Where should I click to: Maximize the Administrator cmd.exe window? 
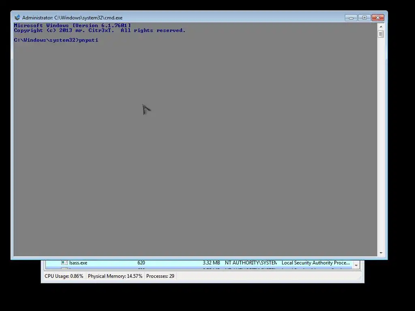[x=364, y=18]
